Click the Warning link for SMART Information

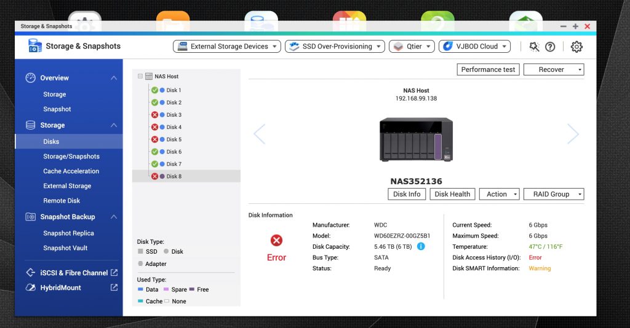pos(540,268)
